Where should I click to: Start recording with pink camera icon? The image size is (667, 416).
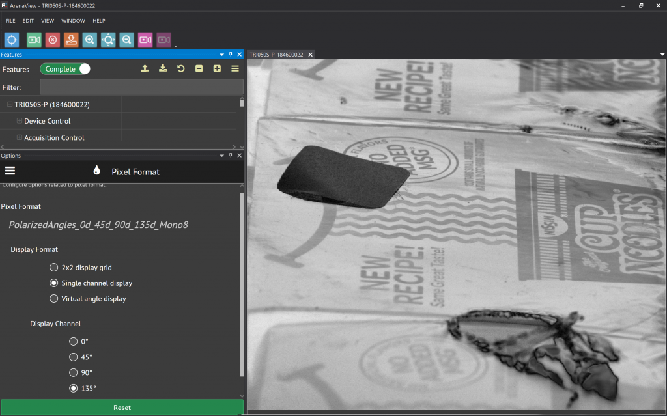(x=145, y=40)
